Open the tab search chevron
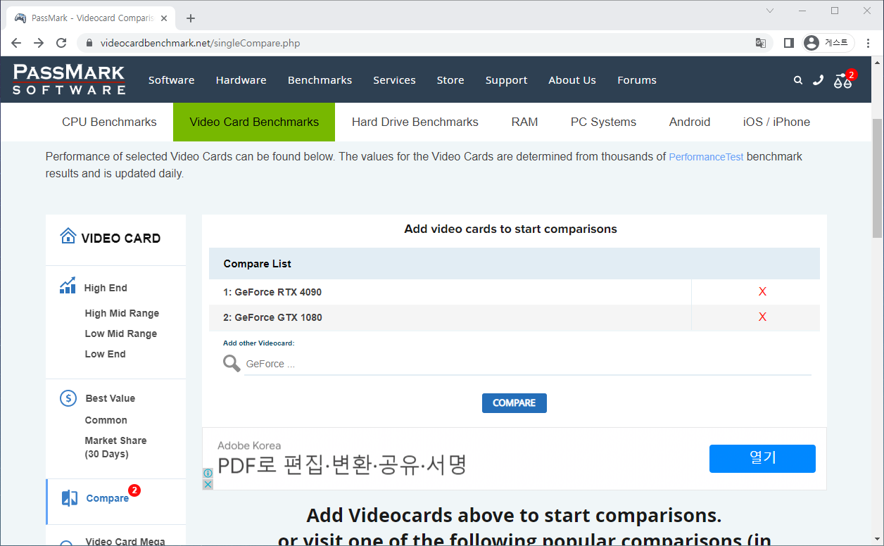This screenshot has height=546, width=884. point(770,11)
